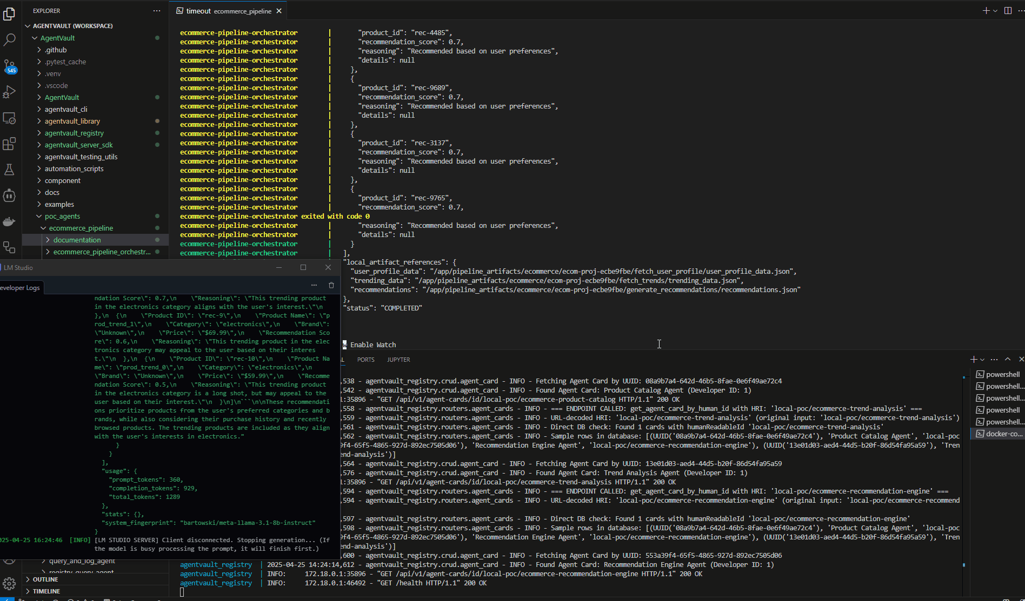This screenshot has height=601, width=1025.
Task: Minimize the LM Studio window
Action: click(x=279, y=267)
